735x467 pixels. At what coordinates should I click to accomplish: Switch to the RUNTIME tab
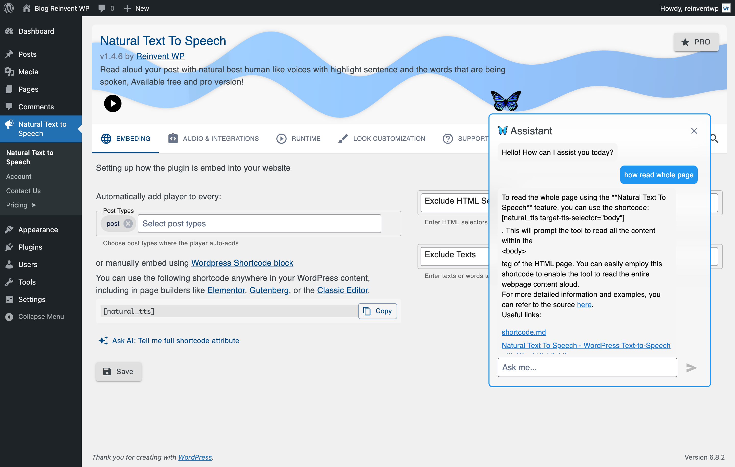[x=298, y=138]
